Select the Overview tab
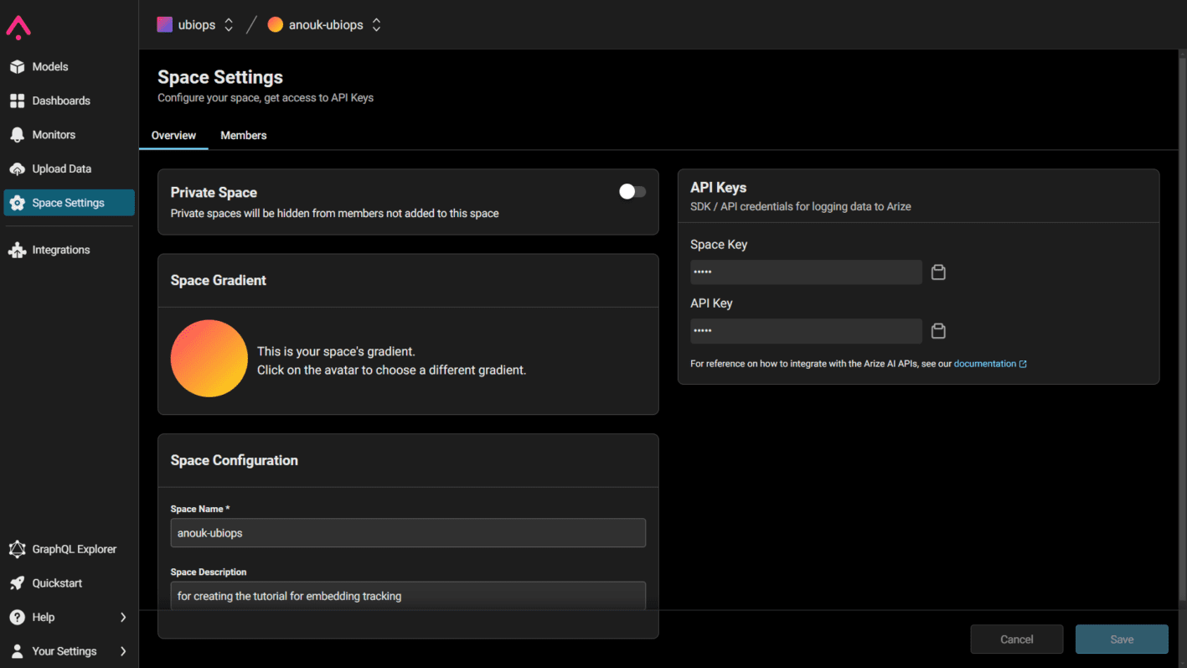The width and height of the screenshot is (1187, 668). (173, 135)
